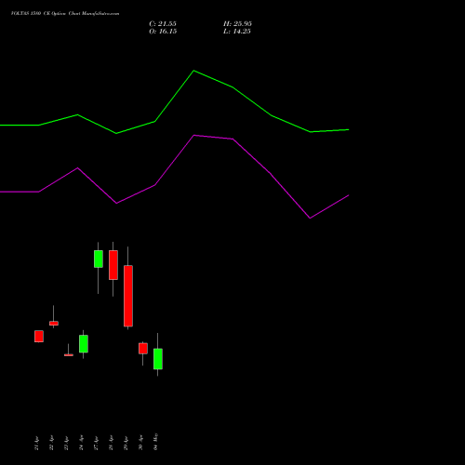Select the 27 Apr date label
Screen dimensions: 465x465
tap(96, 443)
